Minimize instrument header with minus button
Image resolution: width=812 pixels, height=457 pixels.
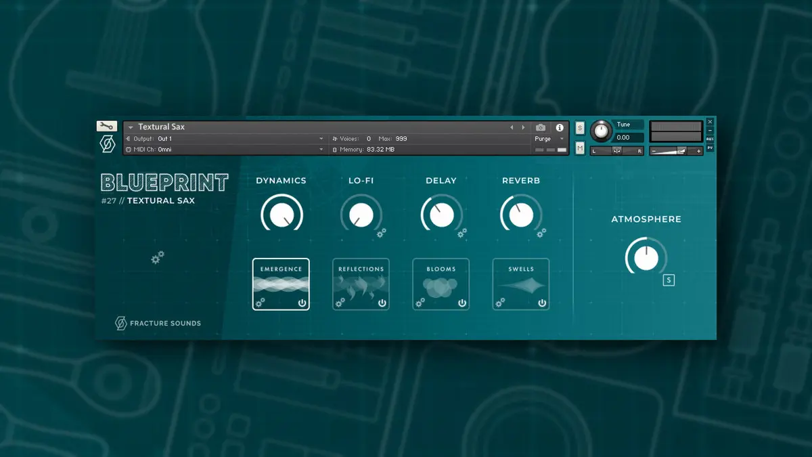tap(710, 131)
